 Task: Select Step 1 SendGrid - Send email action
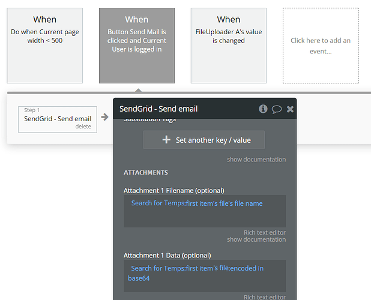tap(58, 119)
